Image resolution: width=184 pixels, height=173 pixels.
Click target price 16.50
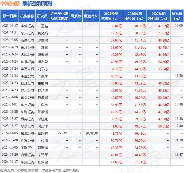179,76
